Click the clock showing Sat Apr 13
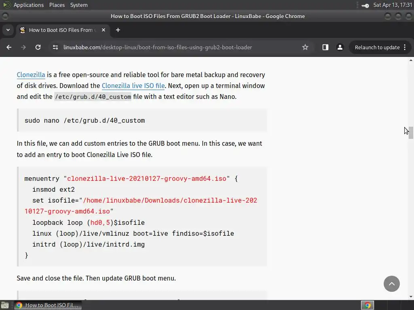 point(392,5)
